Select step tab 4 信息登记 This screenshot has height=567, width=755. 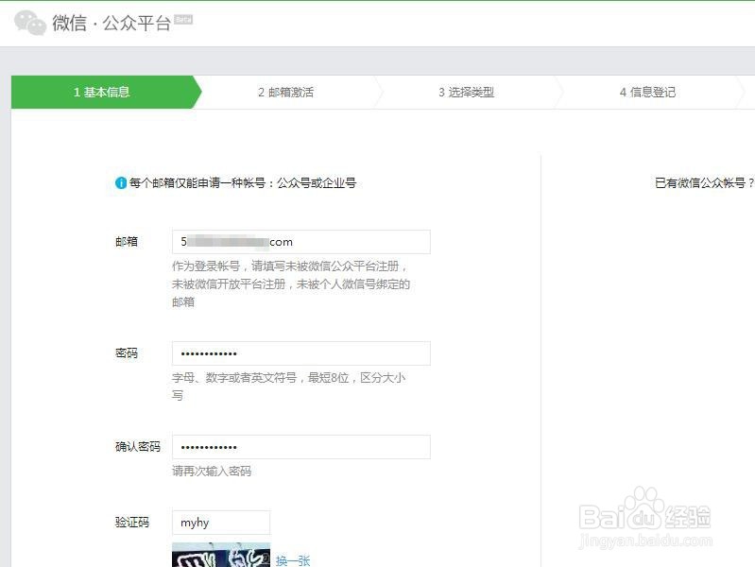(x=647, y=92)
